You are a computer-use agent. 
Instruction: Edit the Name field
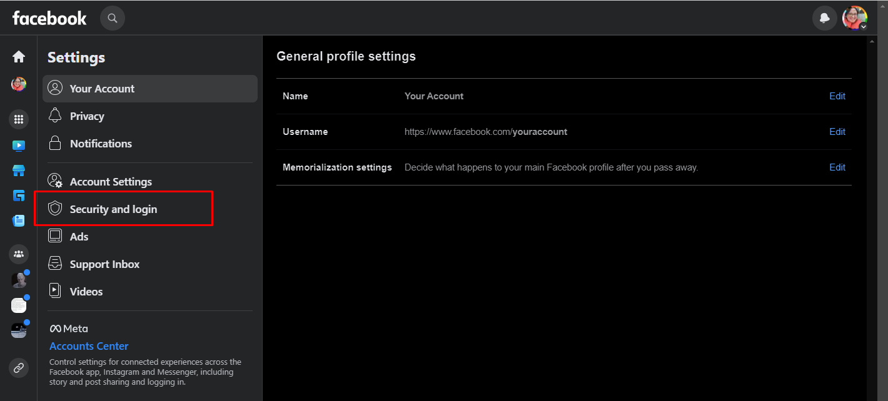(837, 96)
